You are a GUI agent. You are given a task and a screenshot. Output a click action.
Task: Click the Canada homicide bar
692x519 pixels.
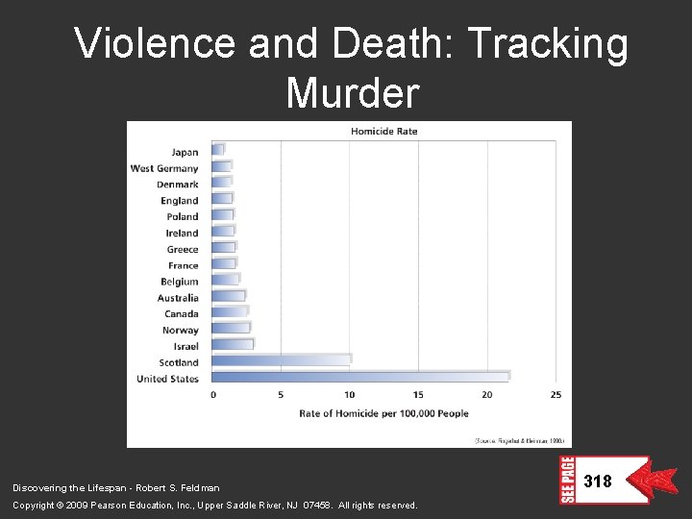(x=231, y=311)
